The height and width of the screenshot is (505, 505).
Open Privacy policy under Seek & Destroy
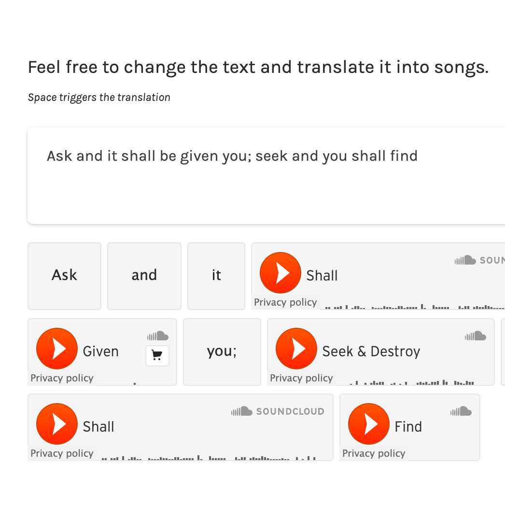pyautogui.click(x=301, y=378)
